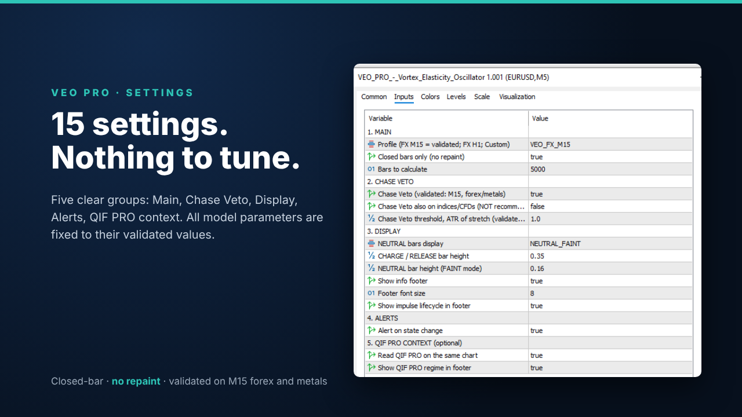This screenshot has height=417, width=742.
Task: Select the Inputs tab
Action: (404, 97)
